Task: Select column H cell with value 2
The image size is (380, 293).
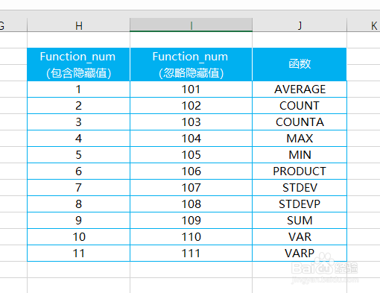Action: (x=78, y=106)
